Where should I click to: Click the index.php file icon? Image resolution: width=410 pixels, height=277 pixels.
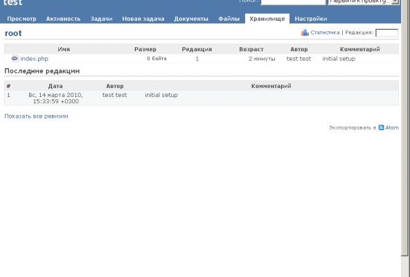(x=15, y=59)
